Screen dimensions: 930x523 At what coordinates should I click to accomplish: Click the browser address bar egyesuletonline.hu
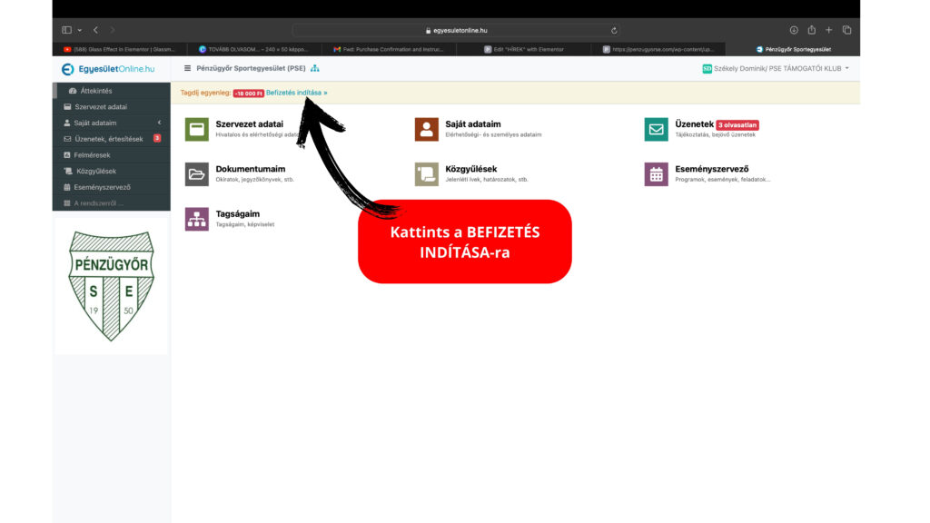[x=457, y=30]
